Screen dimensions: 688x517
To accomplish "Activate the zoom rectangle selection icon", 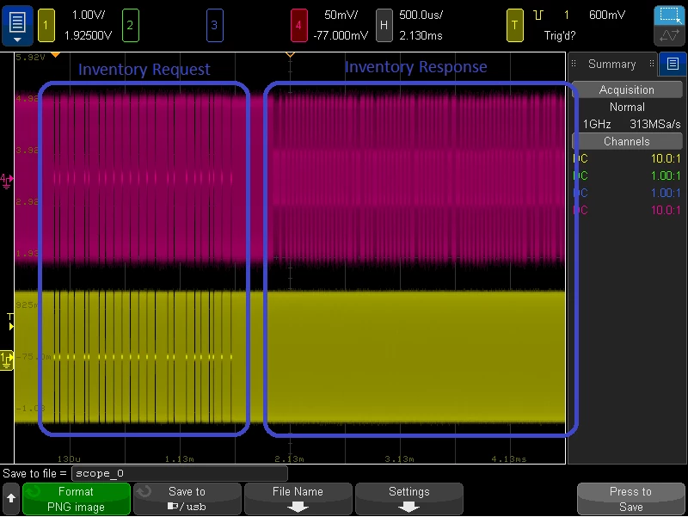I will tap(669, 15).
